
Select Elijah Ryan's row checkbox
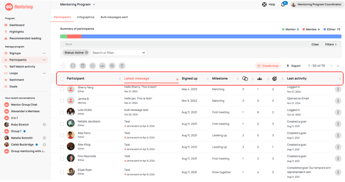pyautogui.click(x=62, y=172)
